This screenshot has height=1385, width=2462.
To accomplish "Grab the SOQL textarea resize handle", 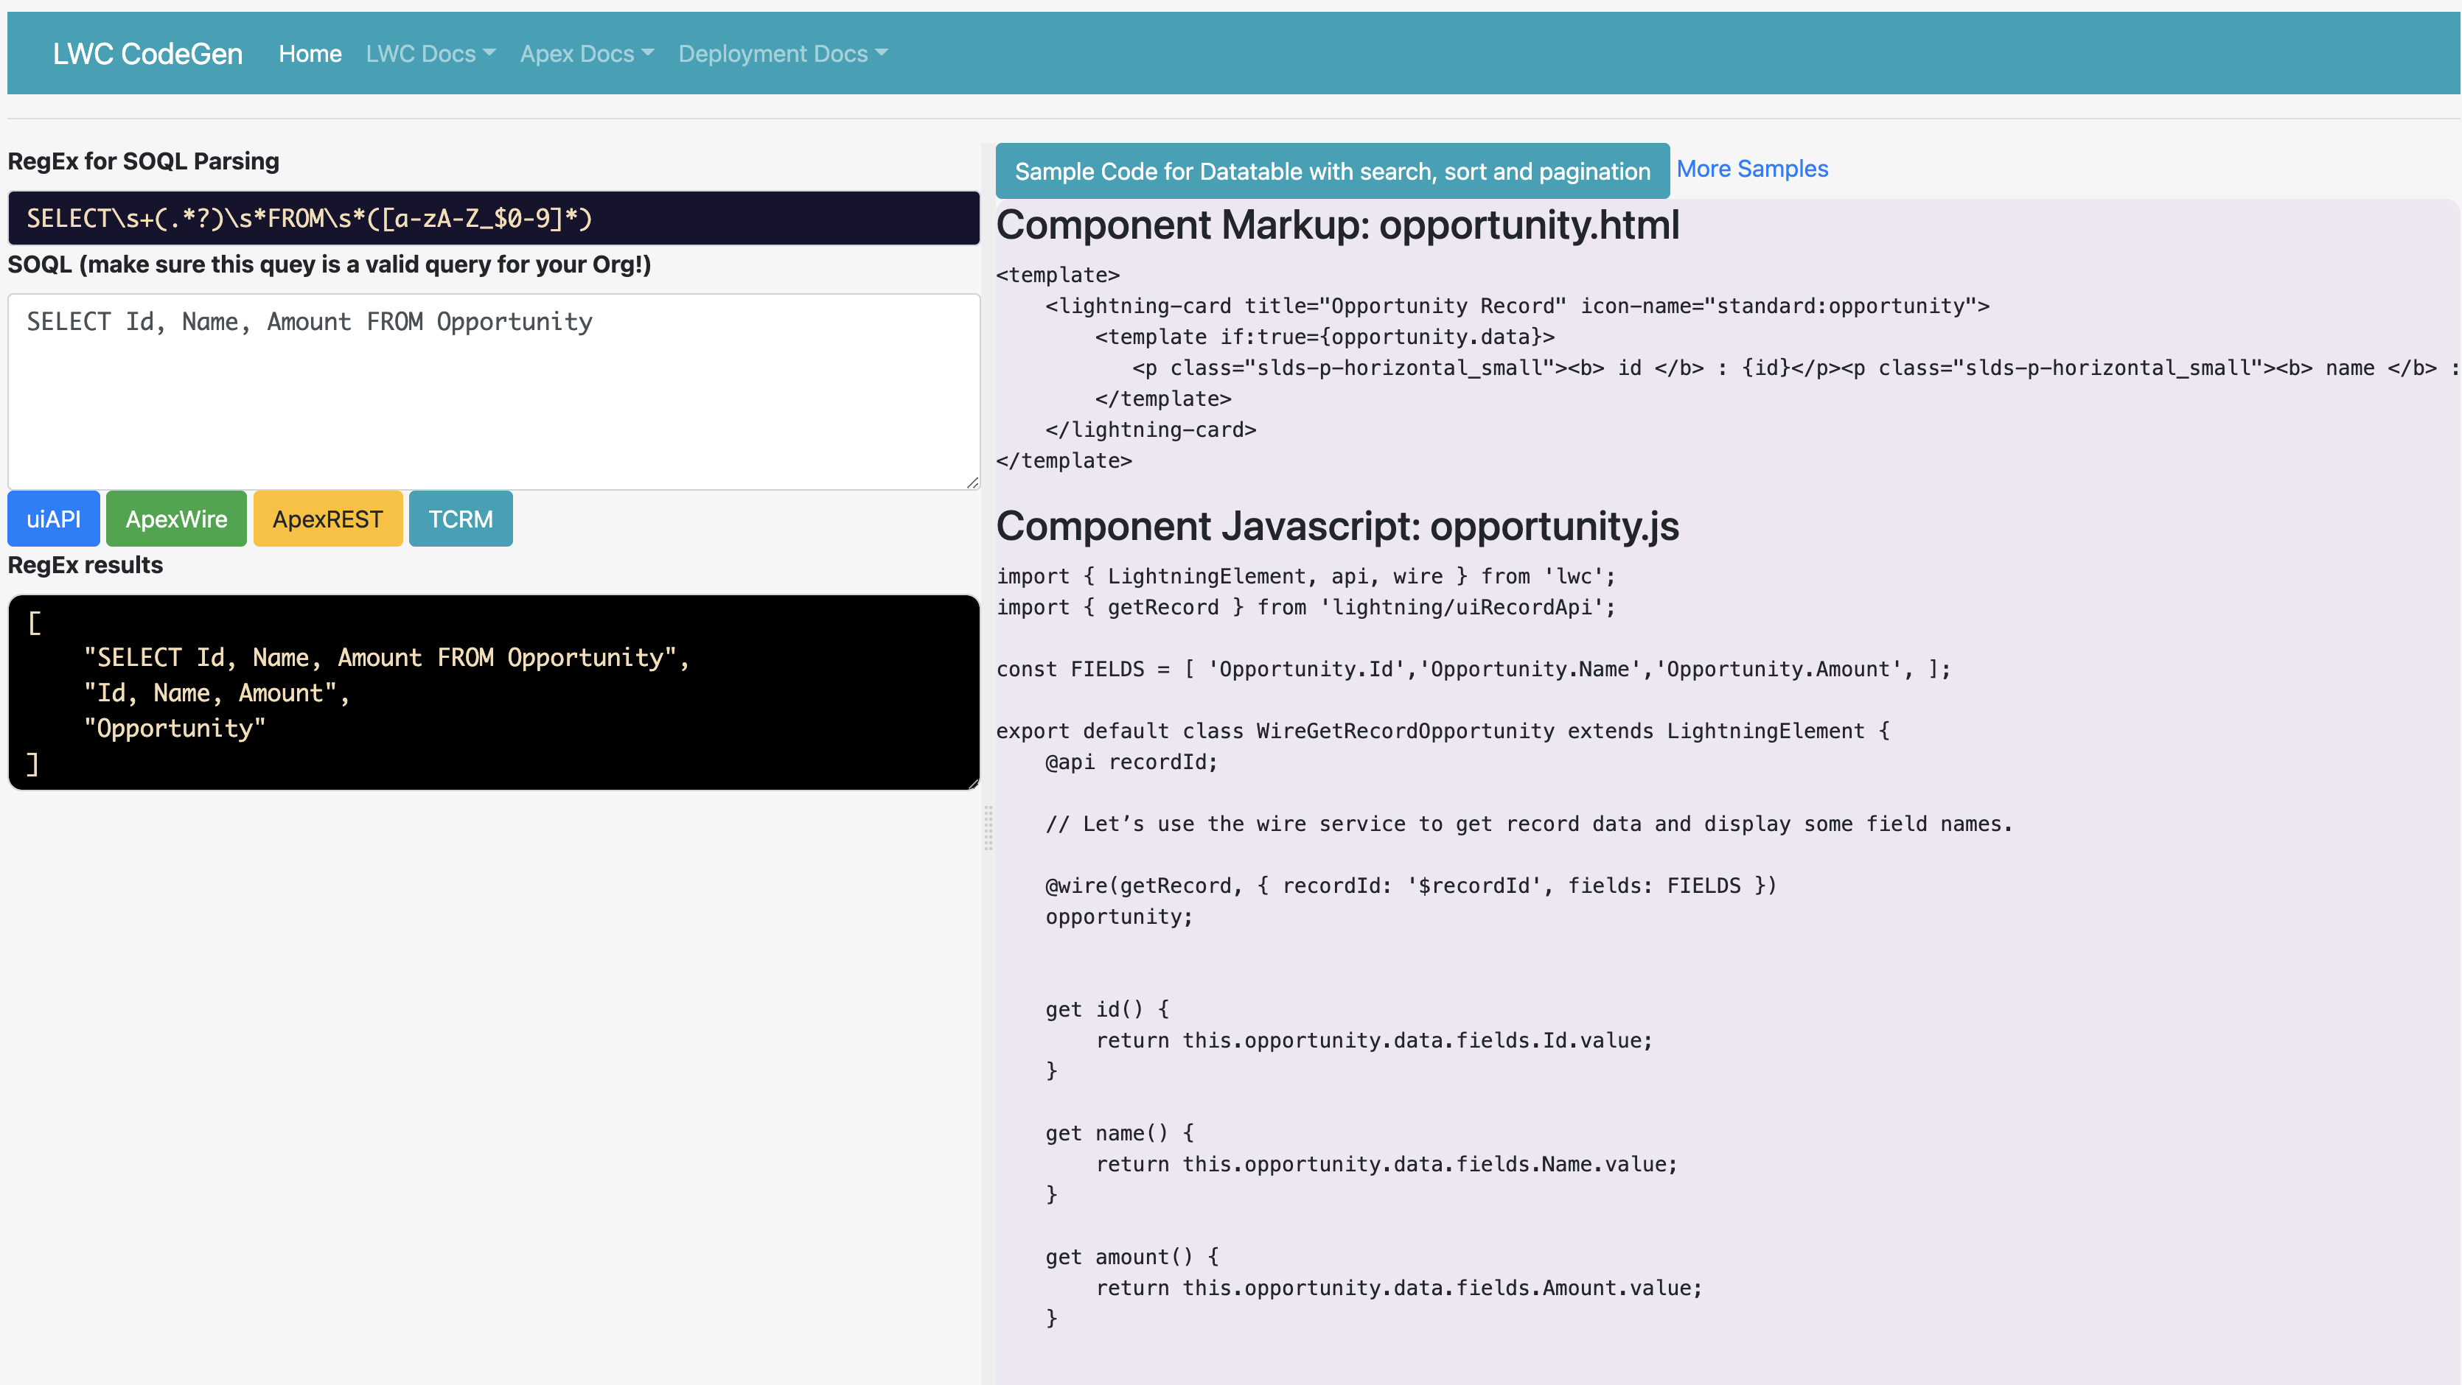I will point(972,483).
